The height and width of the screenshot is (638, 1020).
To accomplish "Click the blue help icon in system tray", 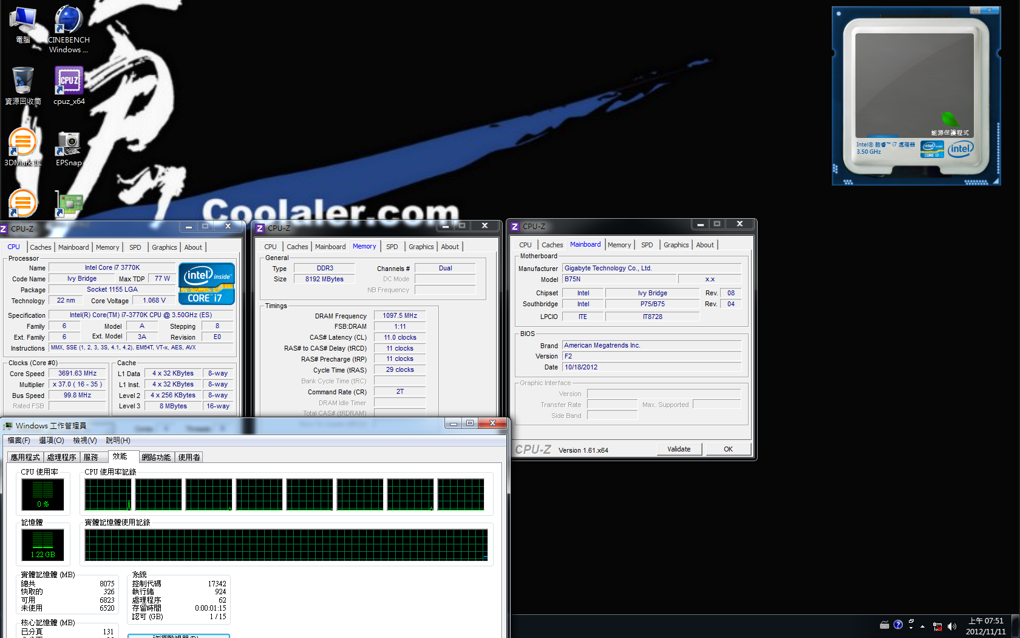I will tap(898, 625).
